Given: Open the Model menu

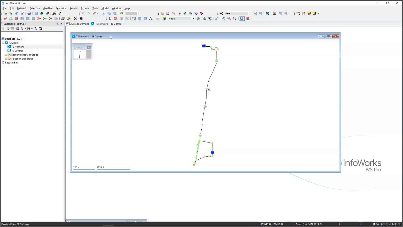Looking at the screenshot, I should tap(105, 8).
